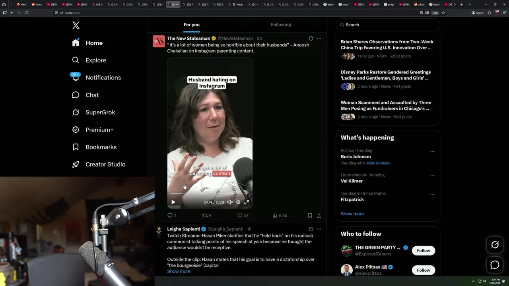Switch to the BBC browser tab
This screenshot has height=286, width=509.
(218, 4)
